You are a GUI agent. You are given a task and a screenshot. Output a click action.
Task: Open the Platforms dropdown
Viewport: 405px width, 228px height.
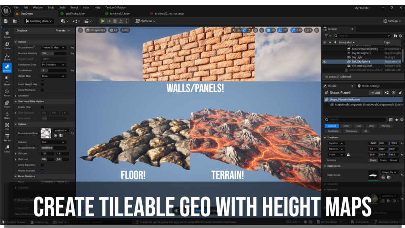[x=145, y=21]
